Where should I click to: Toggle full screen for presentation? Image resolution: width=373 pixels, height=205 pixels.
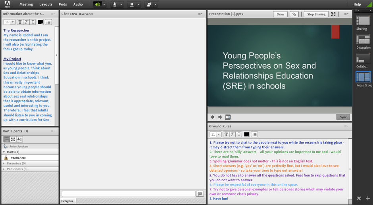point(333,14)
